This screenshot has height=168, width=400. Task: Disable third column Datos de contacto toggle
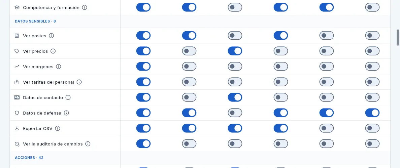(235, 97)
